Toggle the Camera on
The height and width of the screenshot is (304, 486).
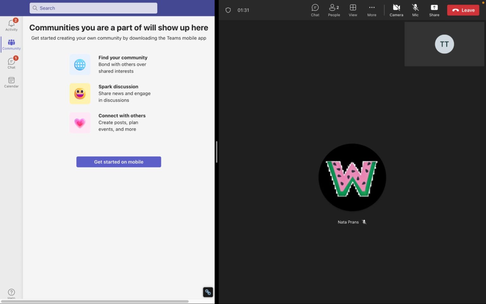coord(396,10)
